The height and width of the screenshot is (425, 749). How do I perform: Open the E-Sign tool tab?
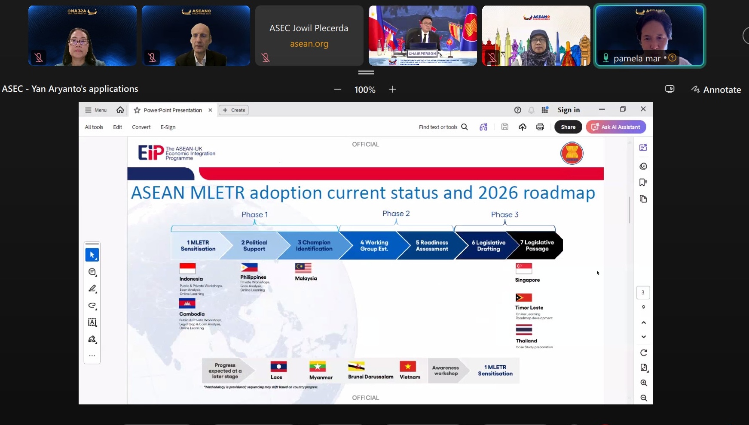(x=168, y=127)
